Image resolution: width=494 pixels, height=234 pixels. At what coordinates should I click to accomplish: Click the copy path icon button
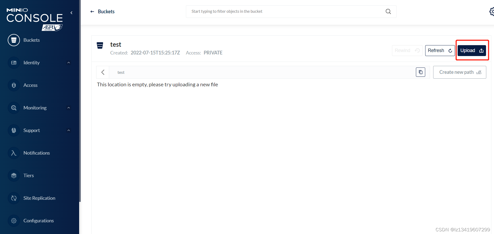pyautogui.click(x=420, y=72)
